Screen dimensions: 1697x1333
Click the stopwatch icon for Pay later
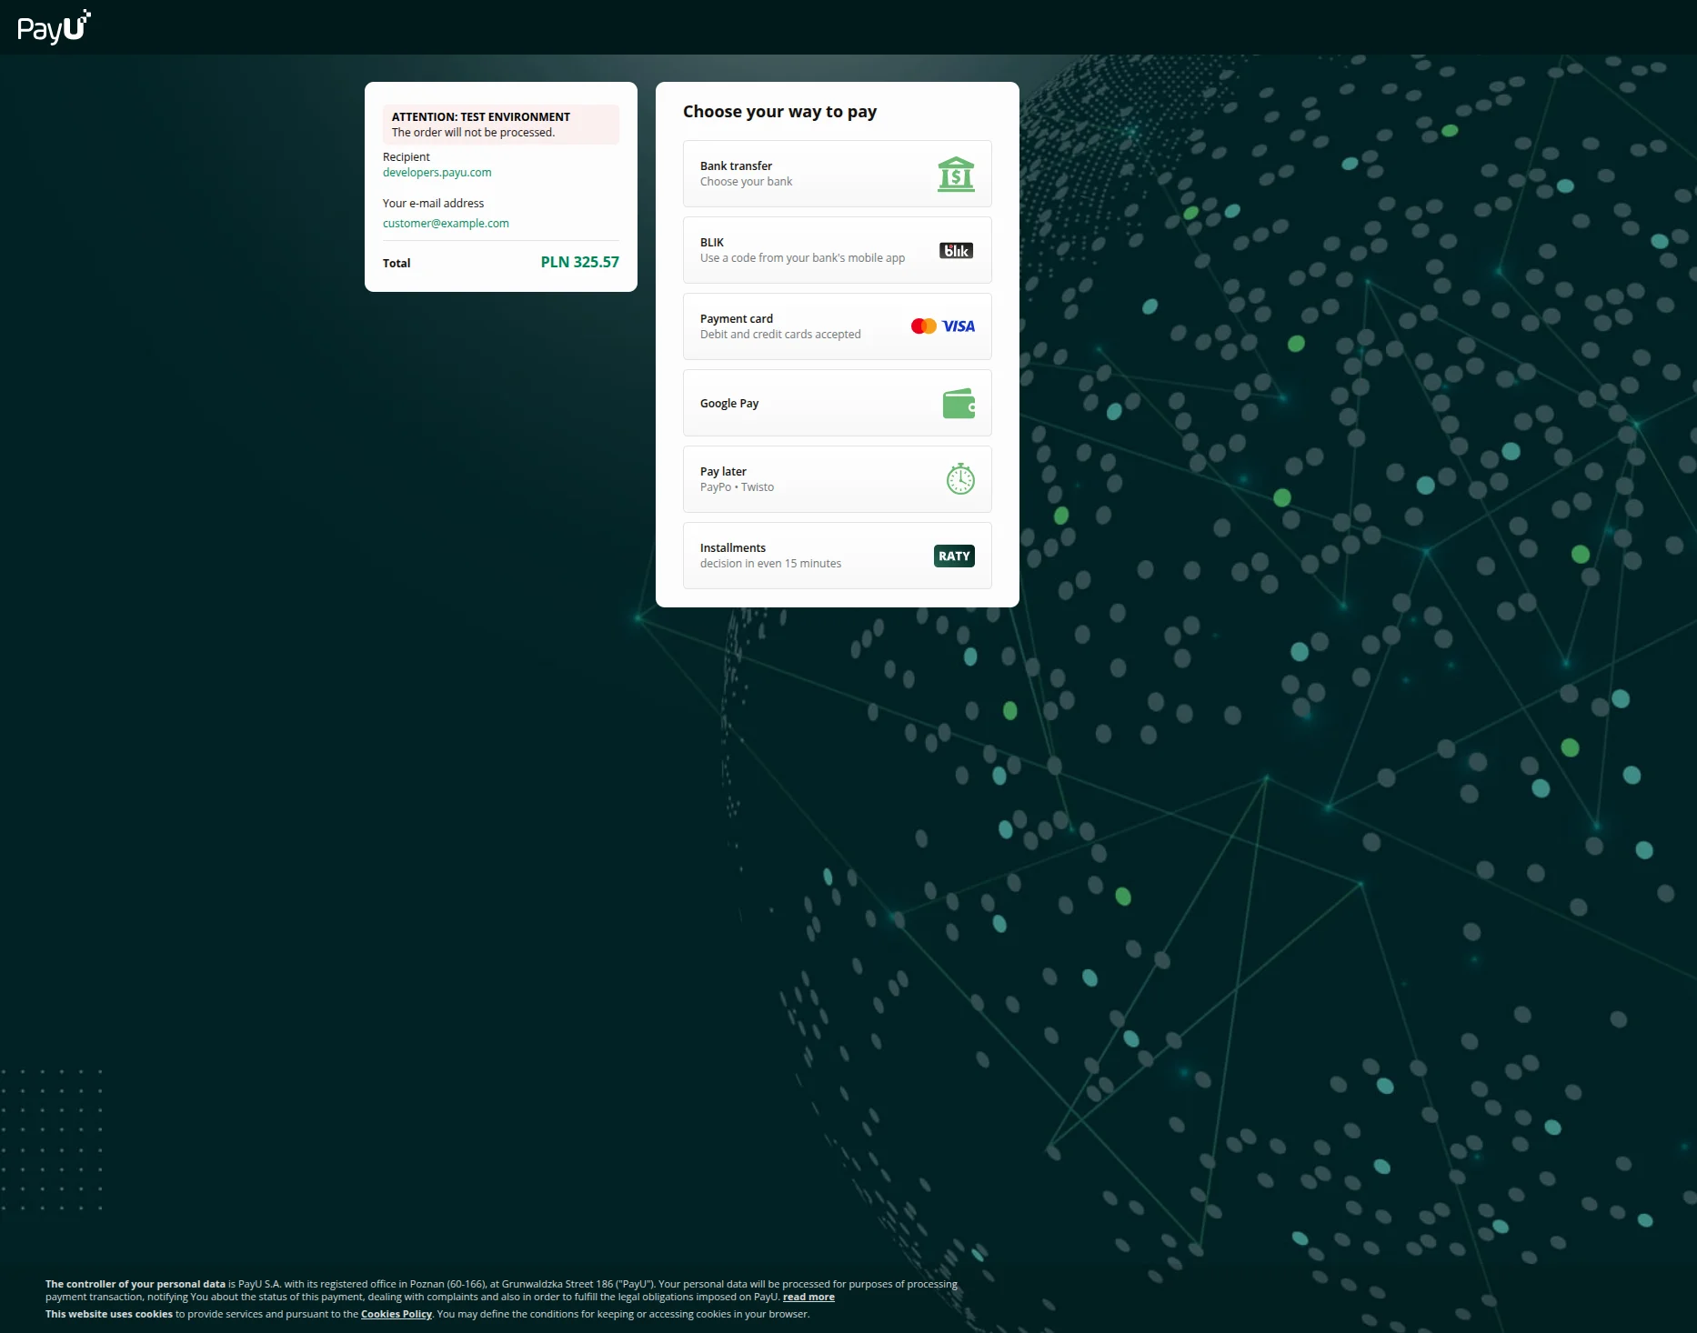(960, 478)
